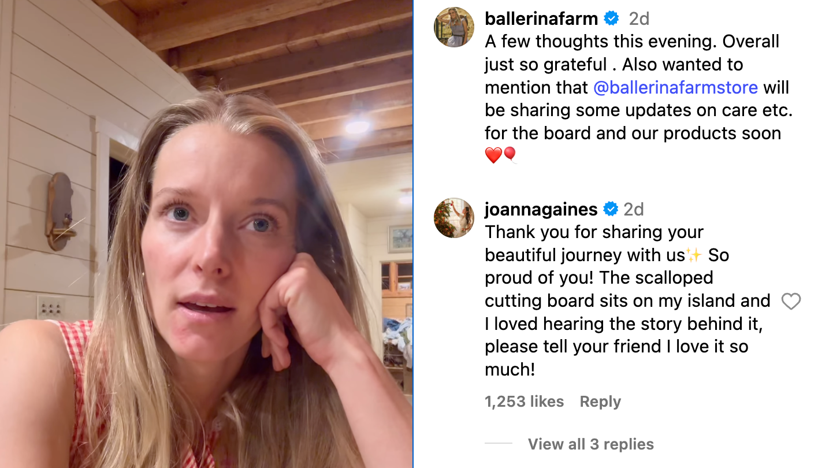Viewport: 818px width, 468px height.
Task: Click the red heart emoji in the caption
Action: pos(493,155)
